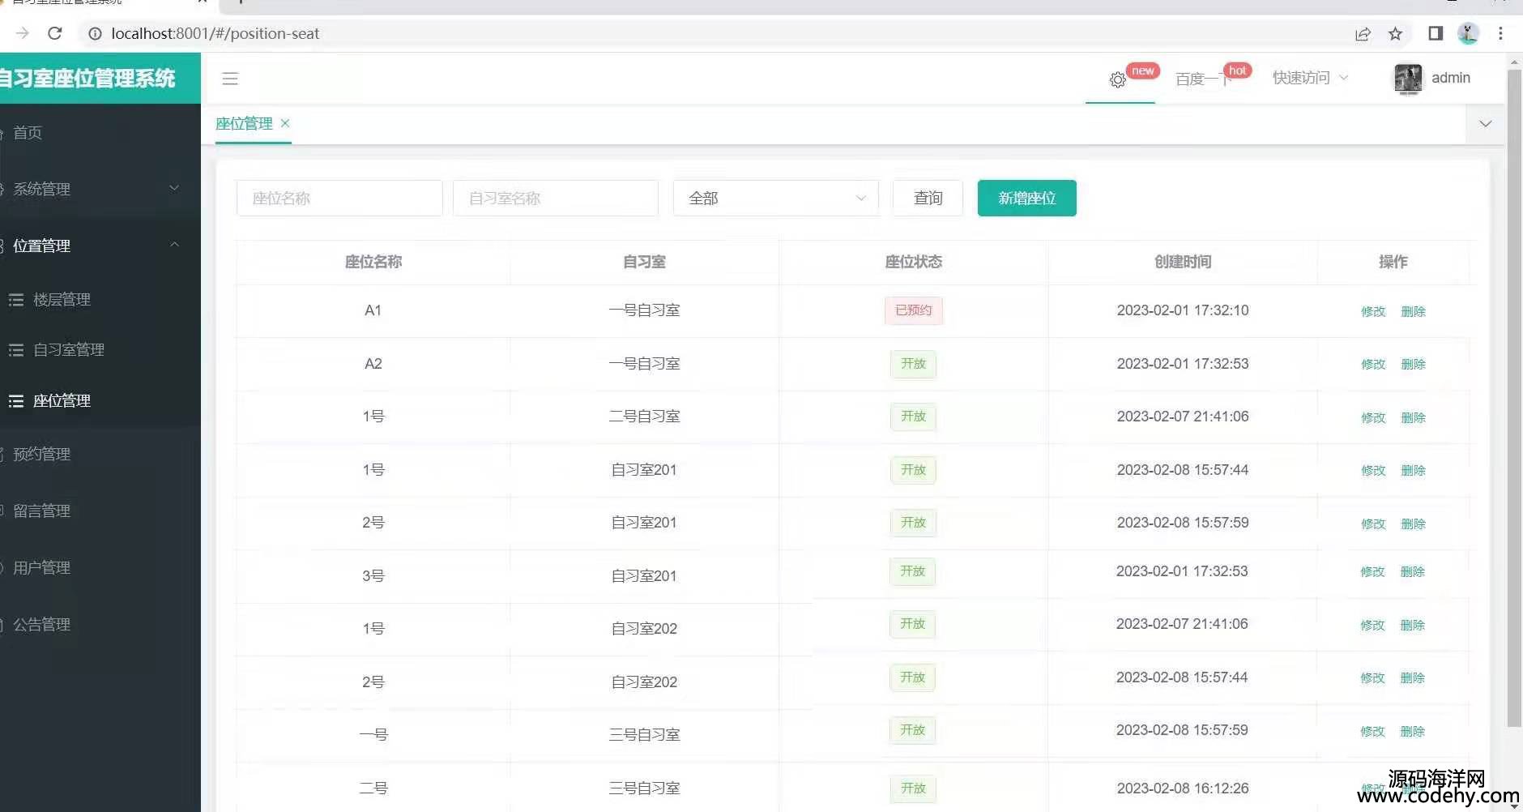
Task: Click the new badge by gear
Action: tap(1143, 71)
